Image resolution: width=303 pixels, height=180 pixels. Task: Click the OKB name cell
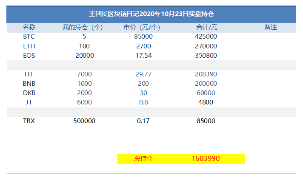[29, 93]
